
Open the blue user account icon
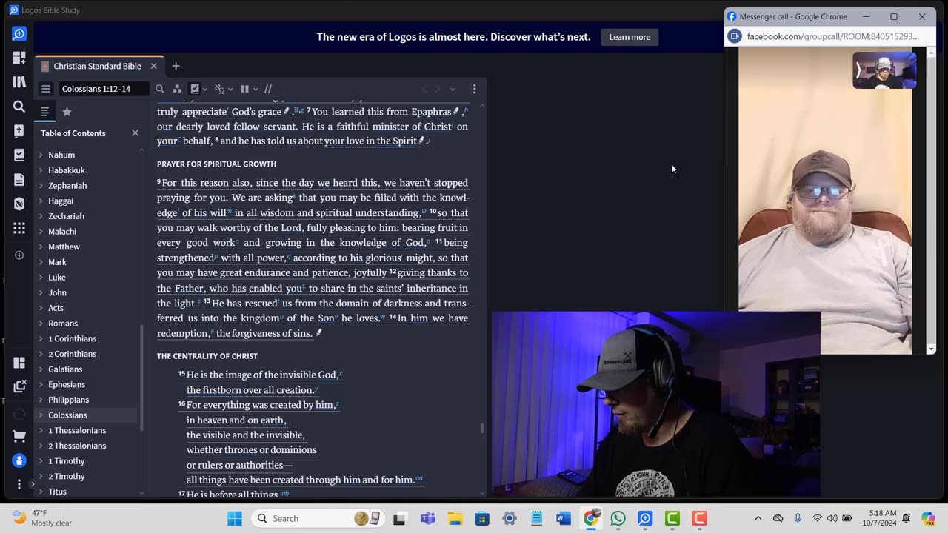[x=19, y=460]
